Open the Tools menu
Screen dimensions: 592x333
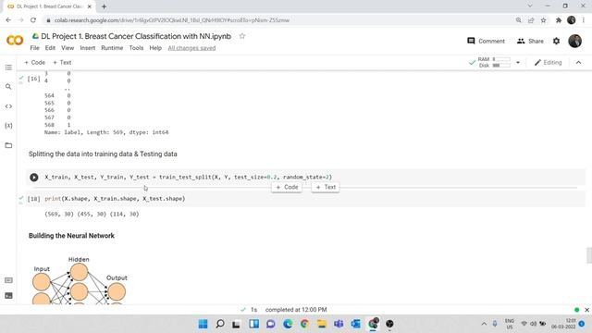(136, 48)
